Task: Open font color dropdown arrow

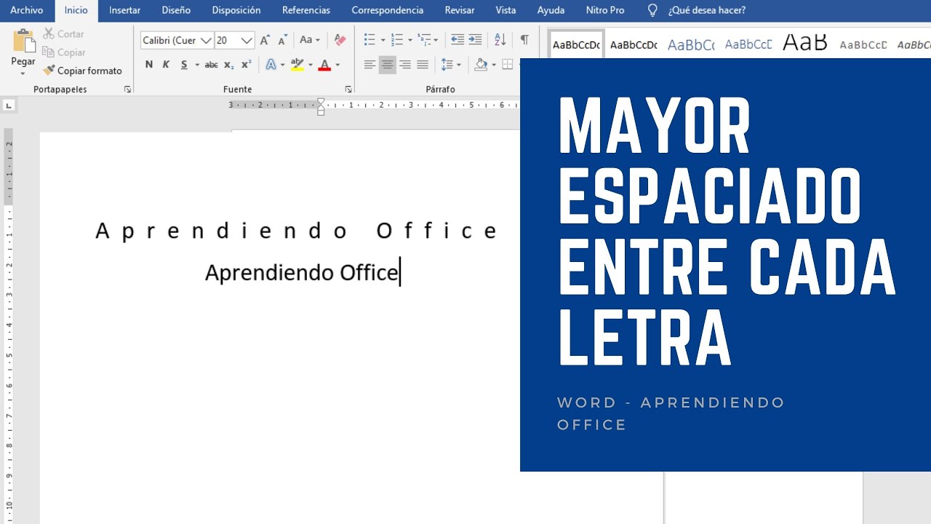Action: (337, 65)
